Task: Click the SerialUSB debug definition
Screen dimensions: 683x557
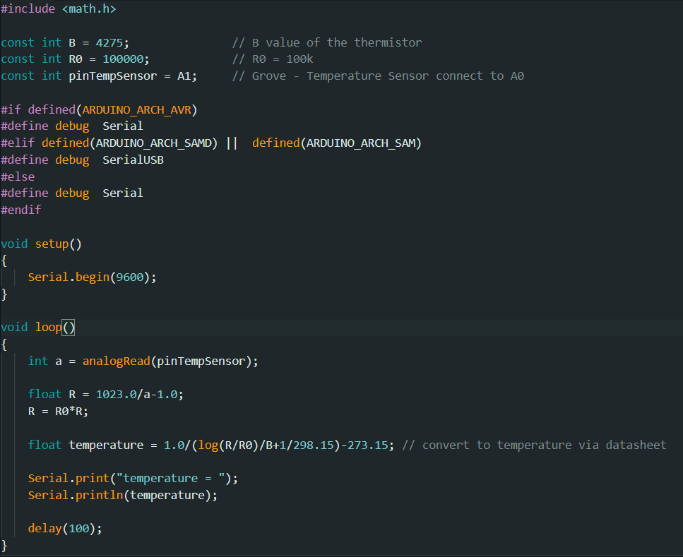Action: coord(133,160)
